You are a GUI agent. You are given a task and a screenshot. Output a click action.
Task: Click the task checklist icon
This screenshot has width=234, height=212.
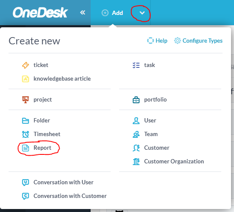136,65
